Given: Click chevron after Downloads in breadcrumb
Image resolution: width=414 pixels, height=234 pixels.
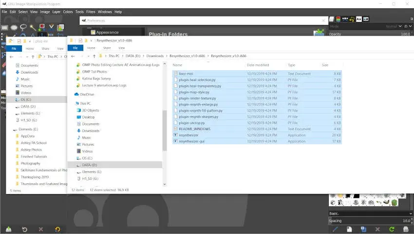Looking at the screenshot, I should tap(167, 56).
